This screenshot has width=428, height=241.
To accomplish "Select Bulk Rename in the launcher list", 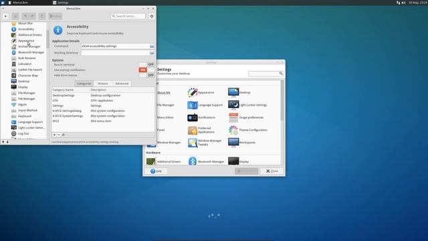I will [x=27, y=58].
